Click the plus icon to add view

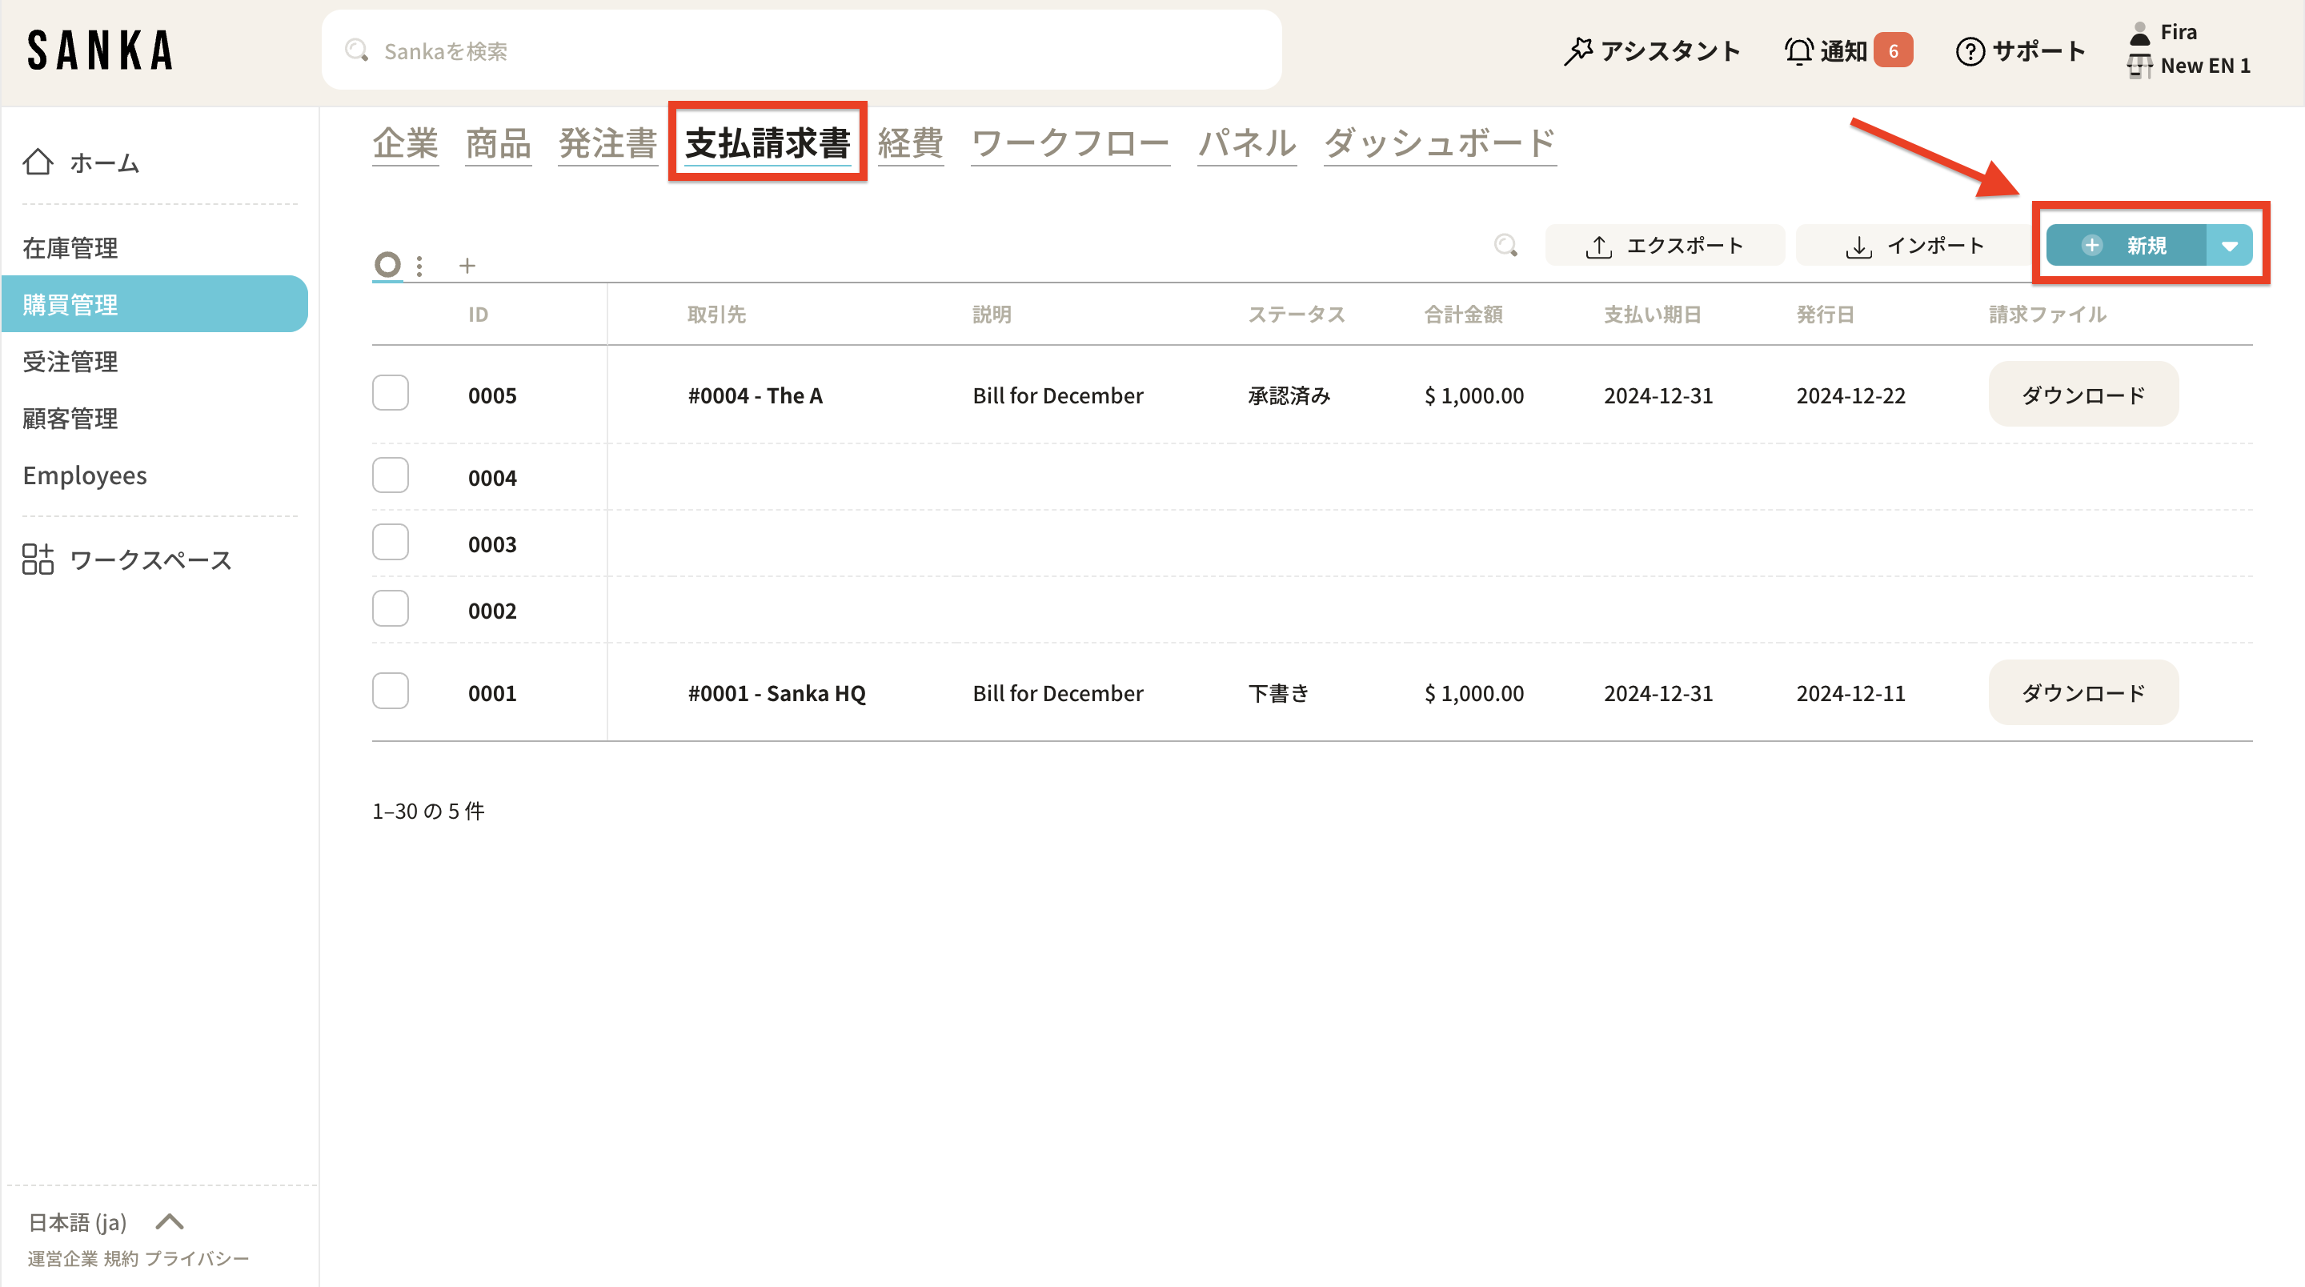[x=467, y=266]
